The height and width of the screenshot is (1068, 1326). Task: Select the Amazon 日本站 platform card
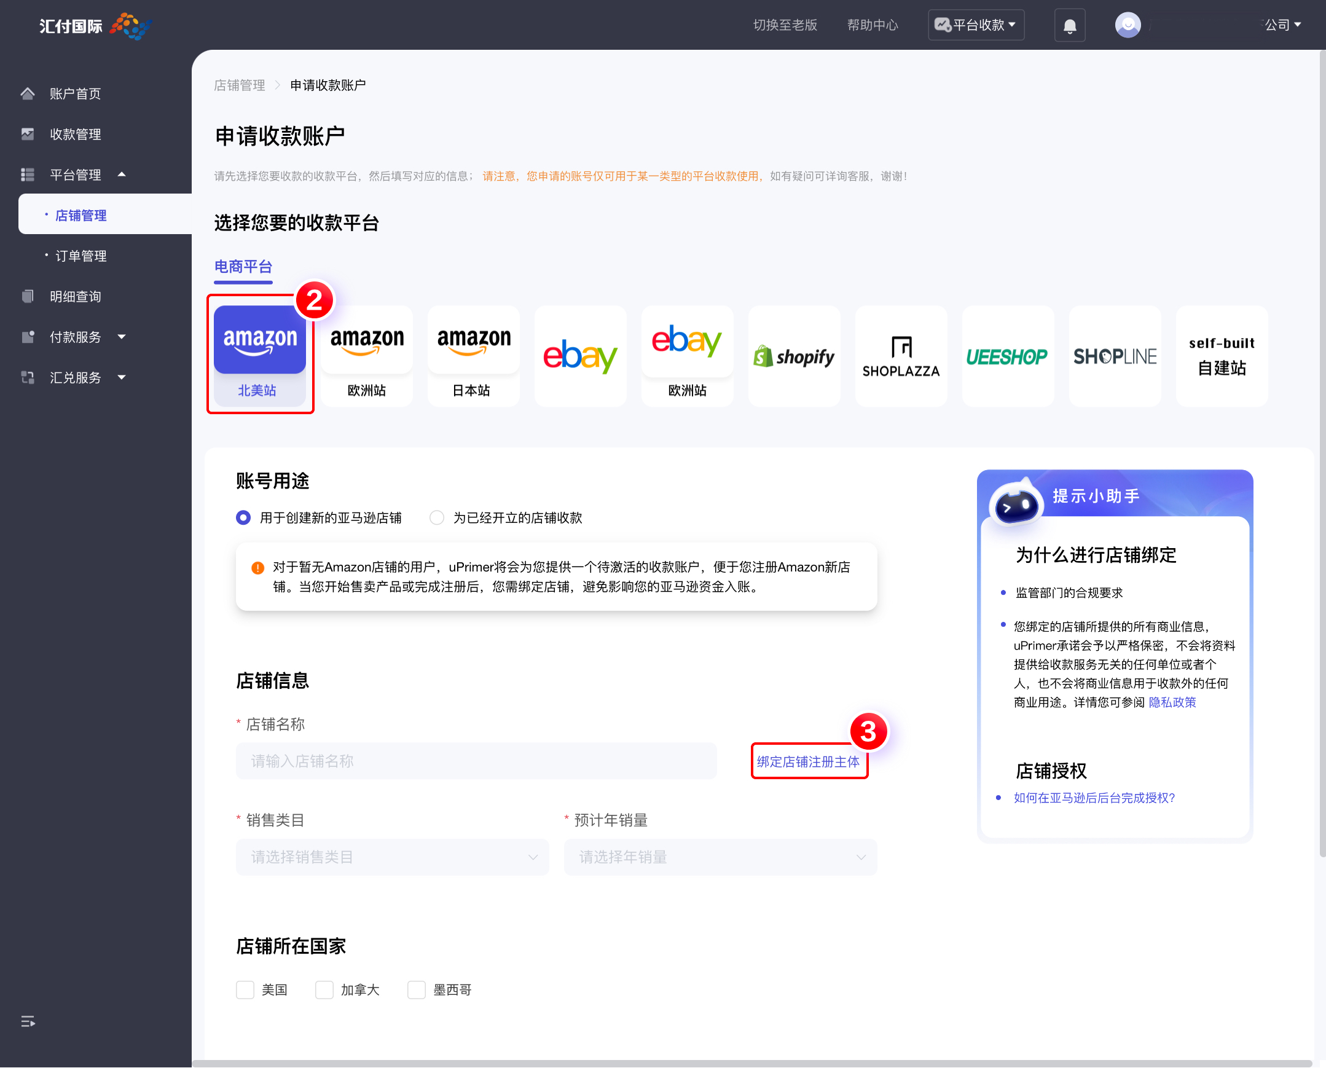coord(474,356)
